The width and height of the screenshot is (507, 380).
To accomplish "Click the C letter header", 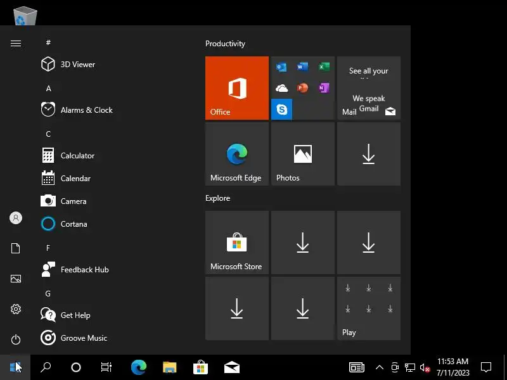I will pyautogui.click(x=48, y=134).
